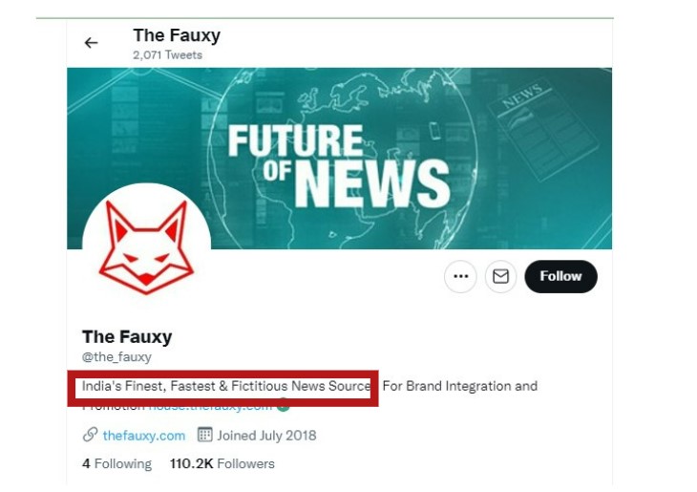This screenshot has width=697, height=492.
Task: View the 4 Following list
Action: [x=116, y=463]
